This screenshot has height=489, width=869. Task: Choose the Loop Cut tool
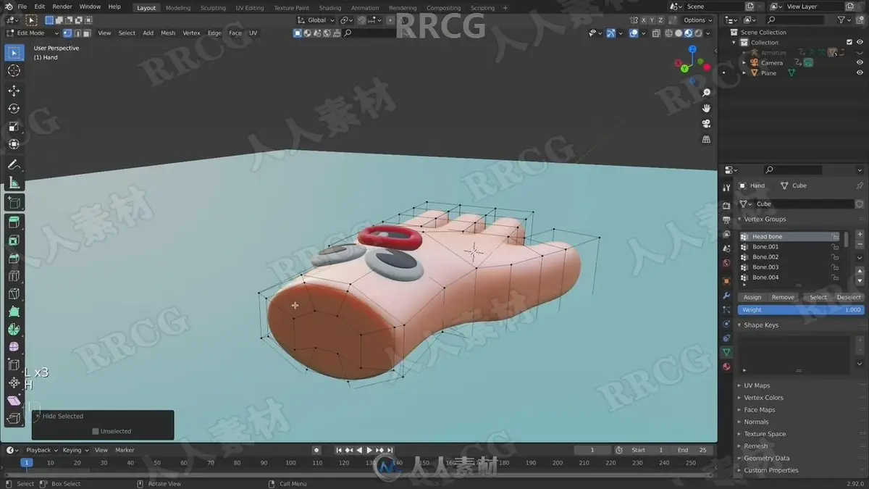pos(14,276)
